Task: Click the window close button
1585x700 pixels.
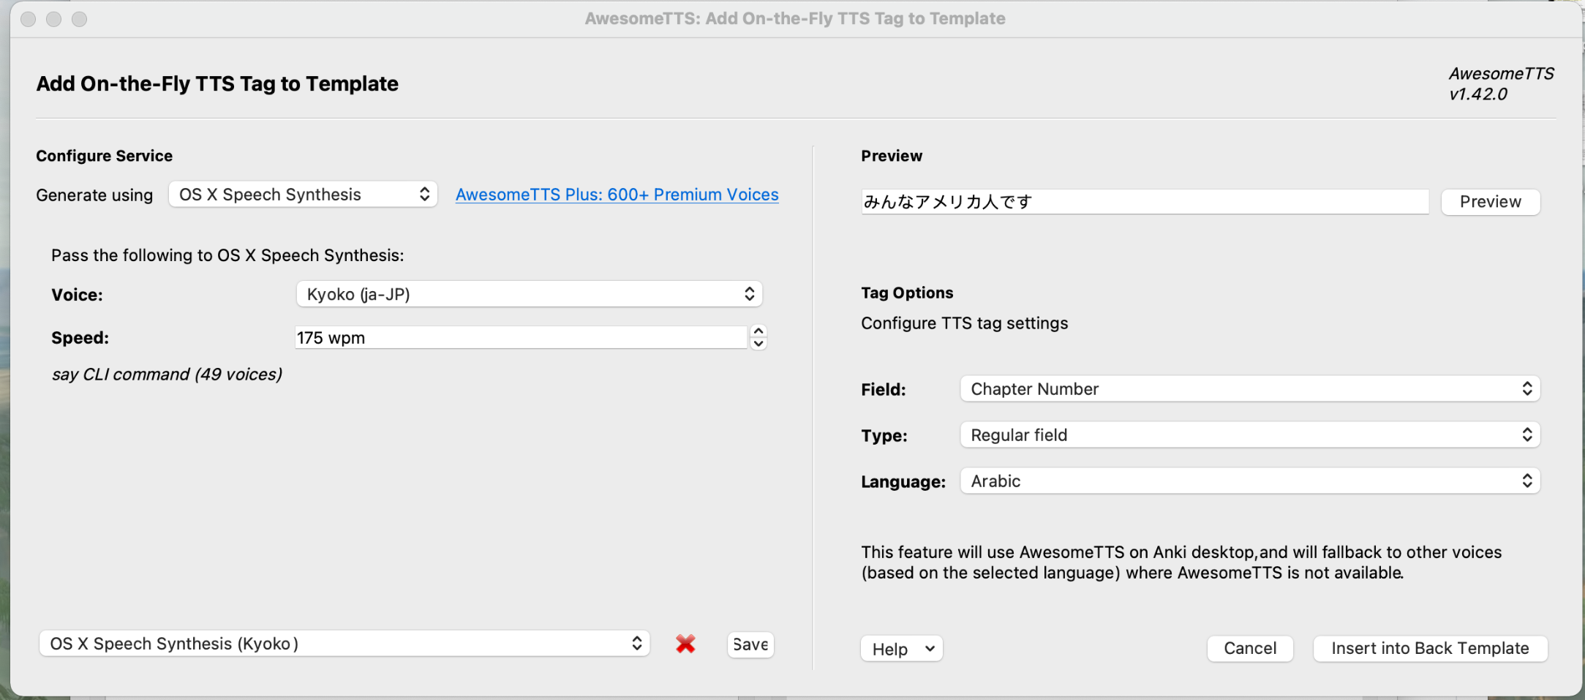Action: tap(29, 19)
